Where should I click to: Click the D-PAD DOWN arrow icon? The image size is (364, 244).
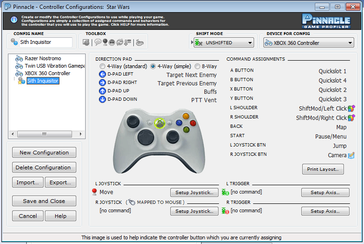point(102,99)
